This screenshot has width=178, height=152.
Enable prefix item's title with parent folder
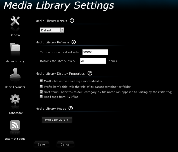pyautogui.click(x=41, y=87)
